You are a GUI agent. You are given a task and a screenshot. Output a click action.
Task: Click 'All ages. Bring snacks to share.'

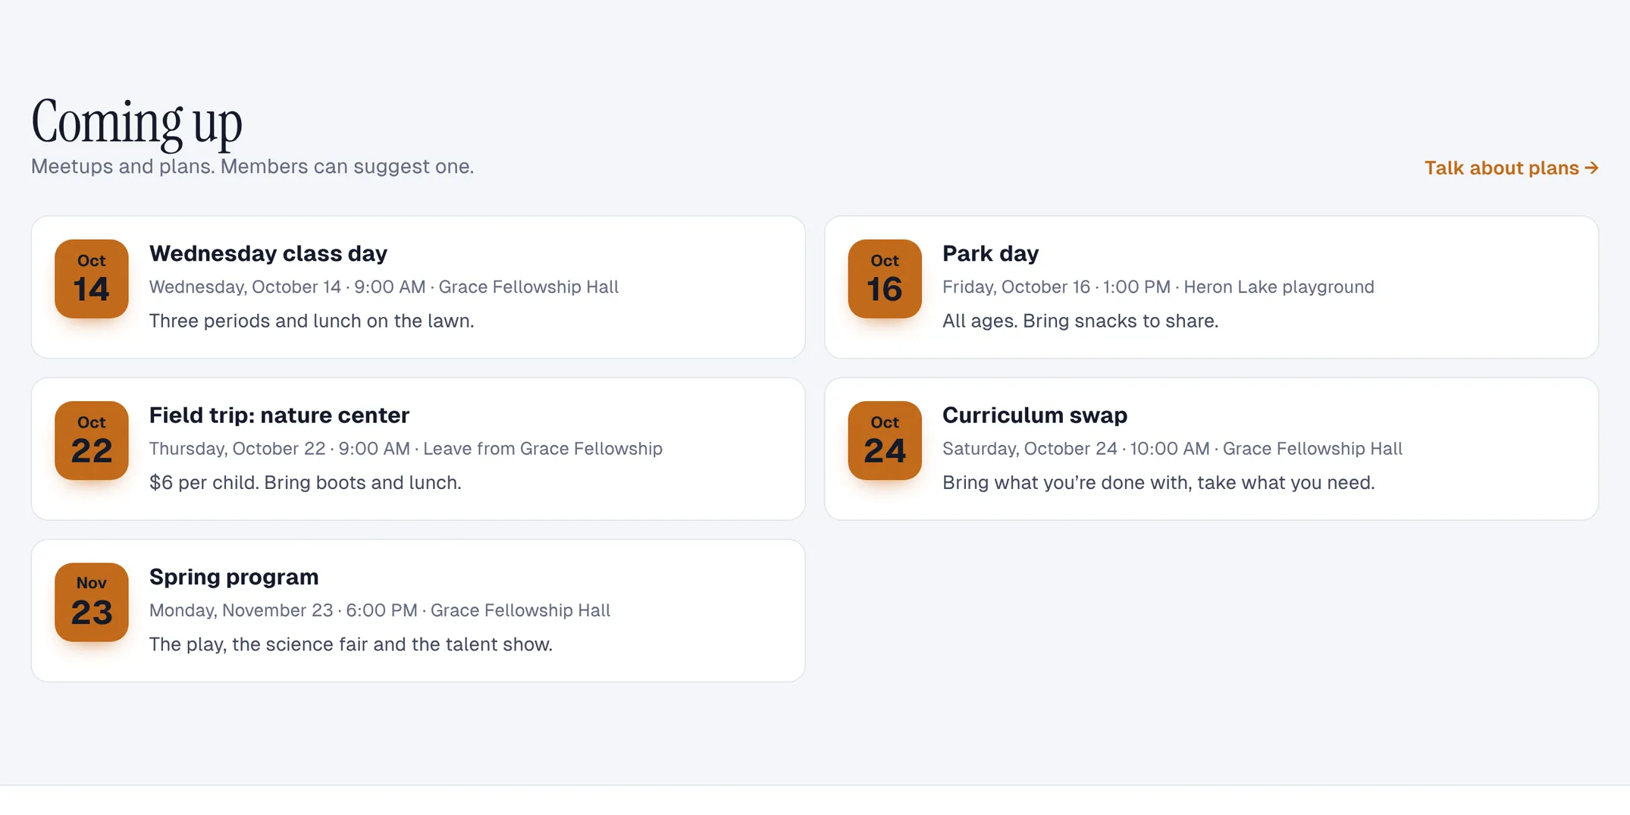1080,321
